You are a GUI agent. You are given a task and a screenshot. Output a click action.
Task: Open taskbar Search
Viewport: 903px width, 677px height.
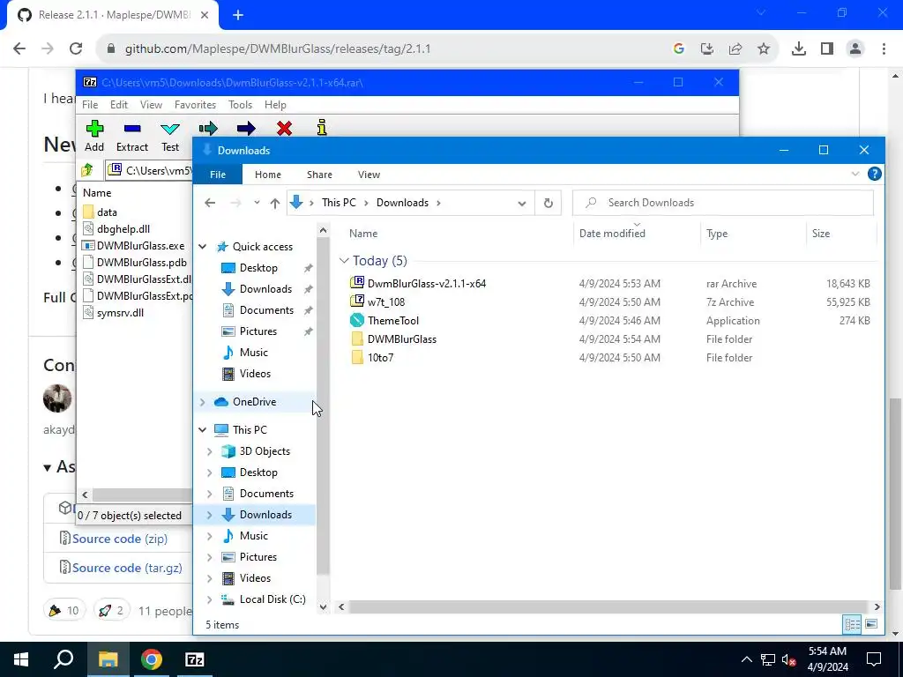(63, 659)
